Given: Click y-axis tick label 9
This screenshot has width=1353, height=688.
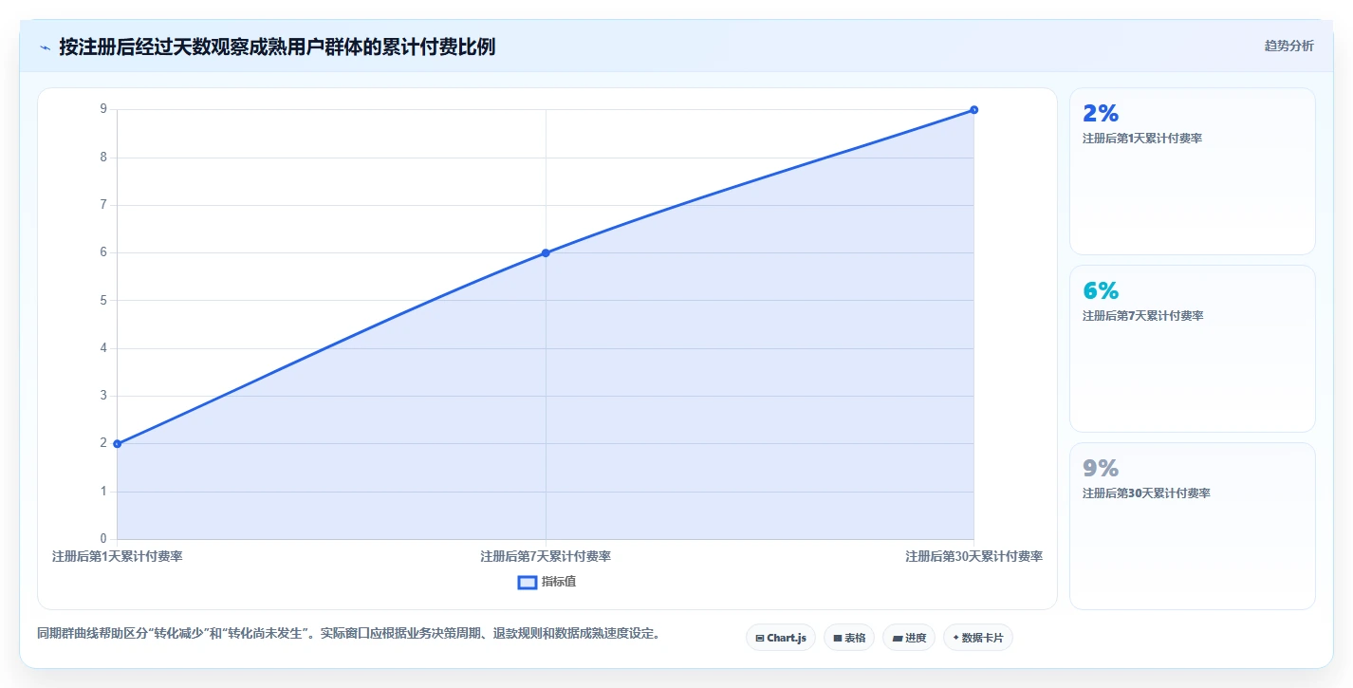Looking at the screenshot, I should click(x=103, y=109).
